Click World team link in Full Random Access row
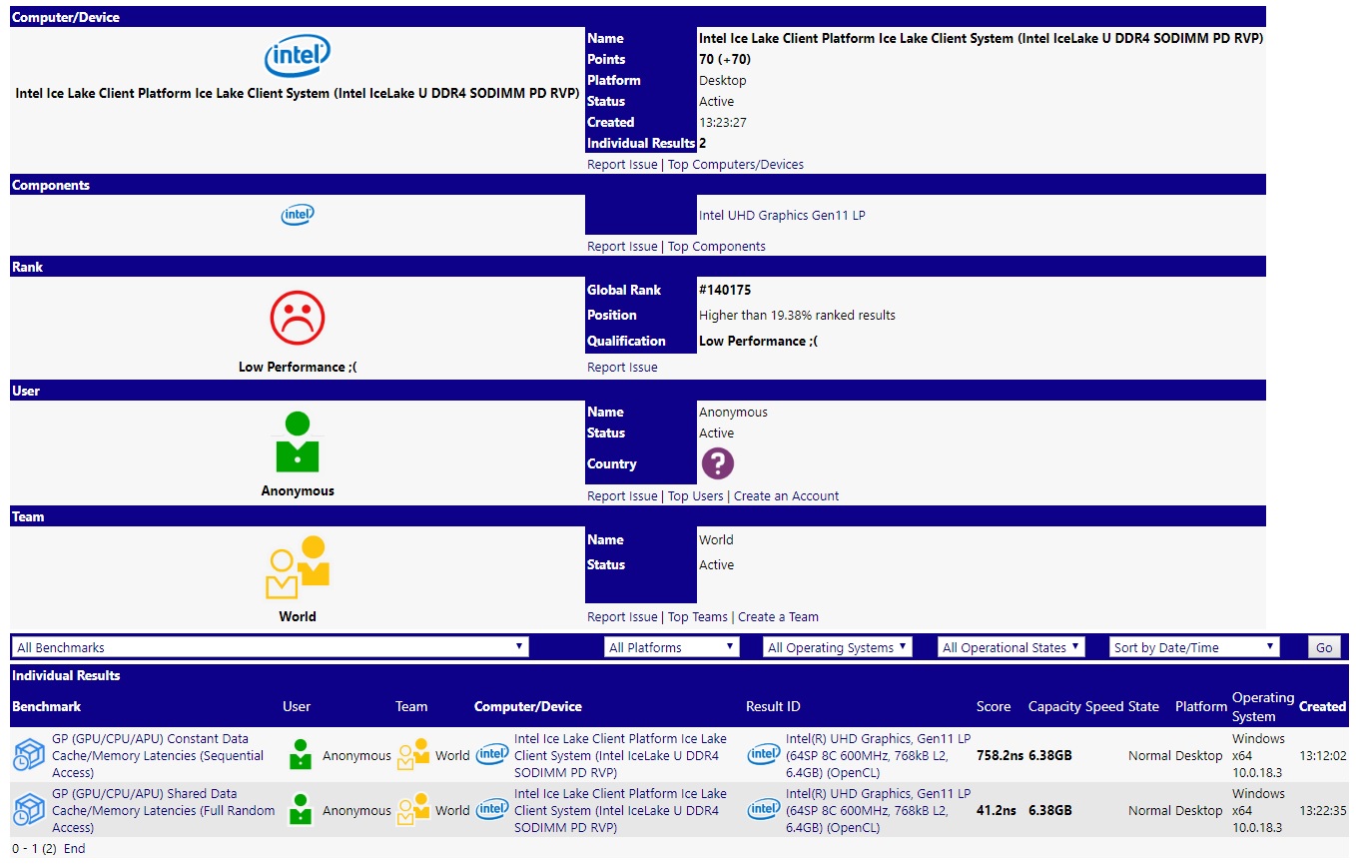Screen dimensions: 1356x864 [x=452, y=811]
